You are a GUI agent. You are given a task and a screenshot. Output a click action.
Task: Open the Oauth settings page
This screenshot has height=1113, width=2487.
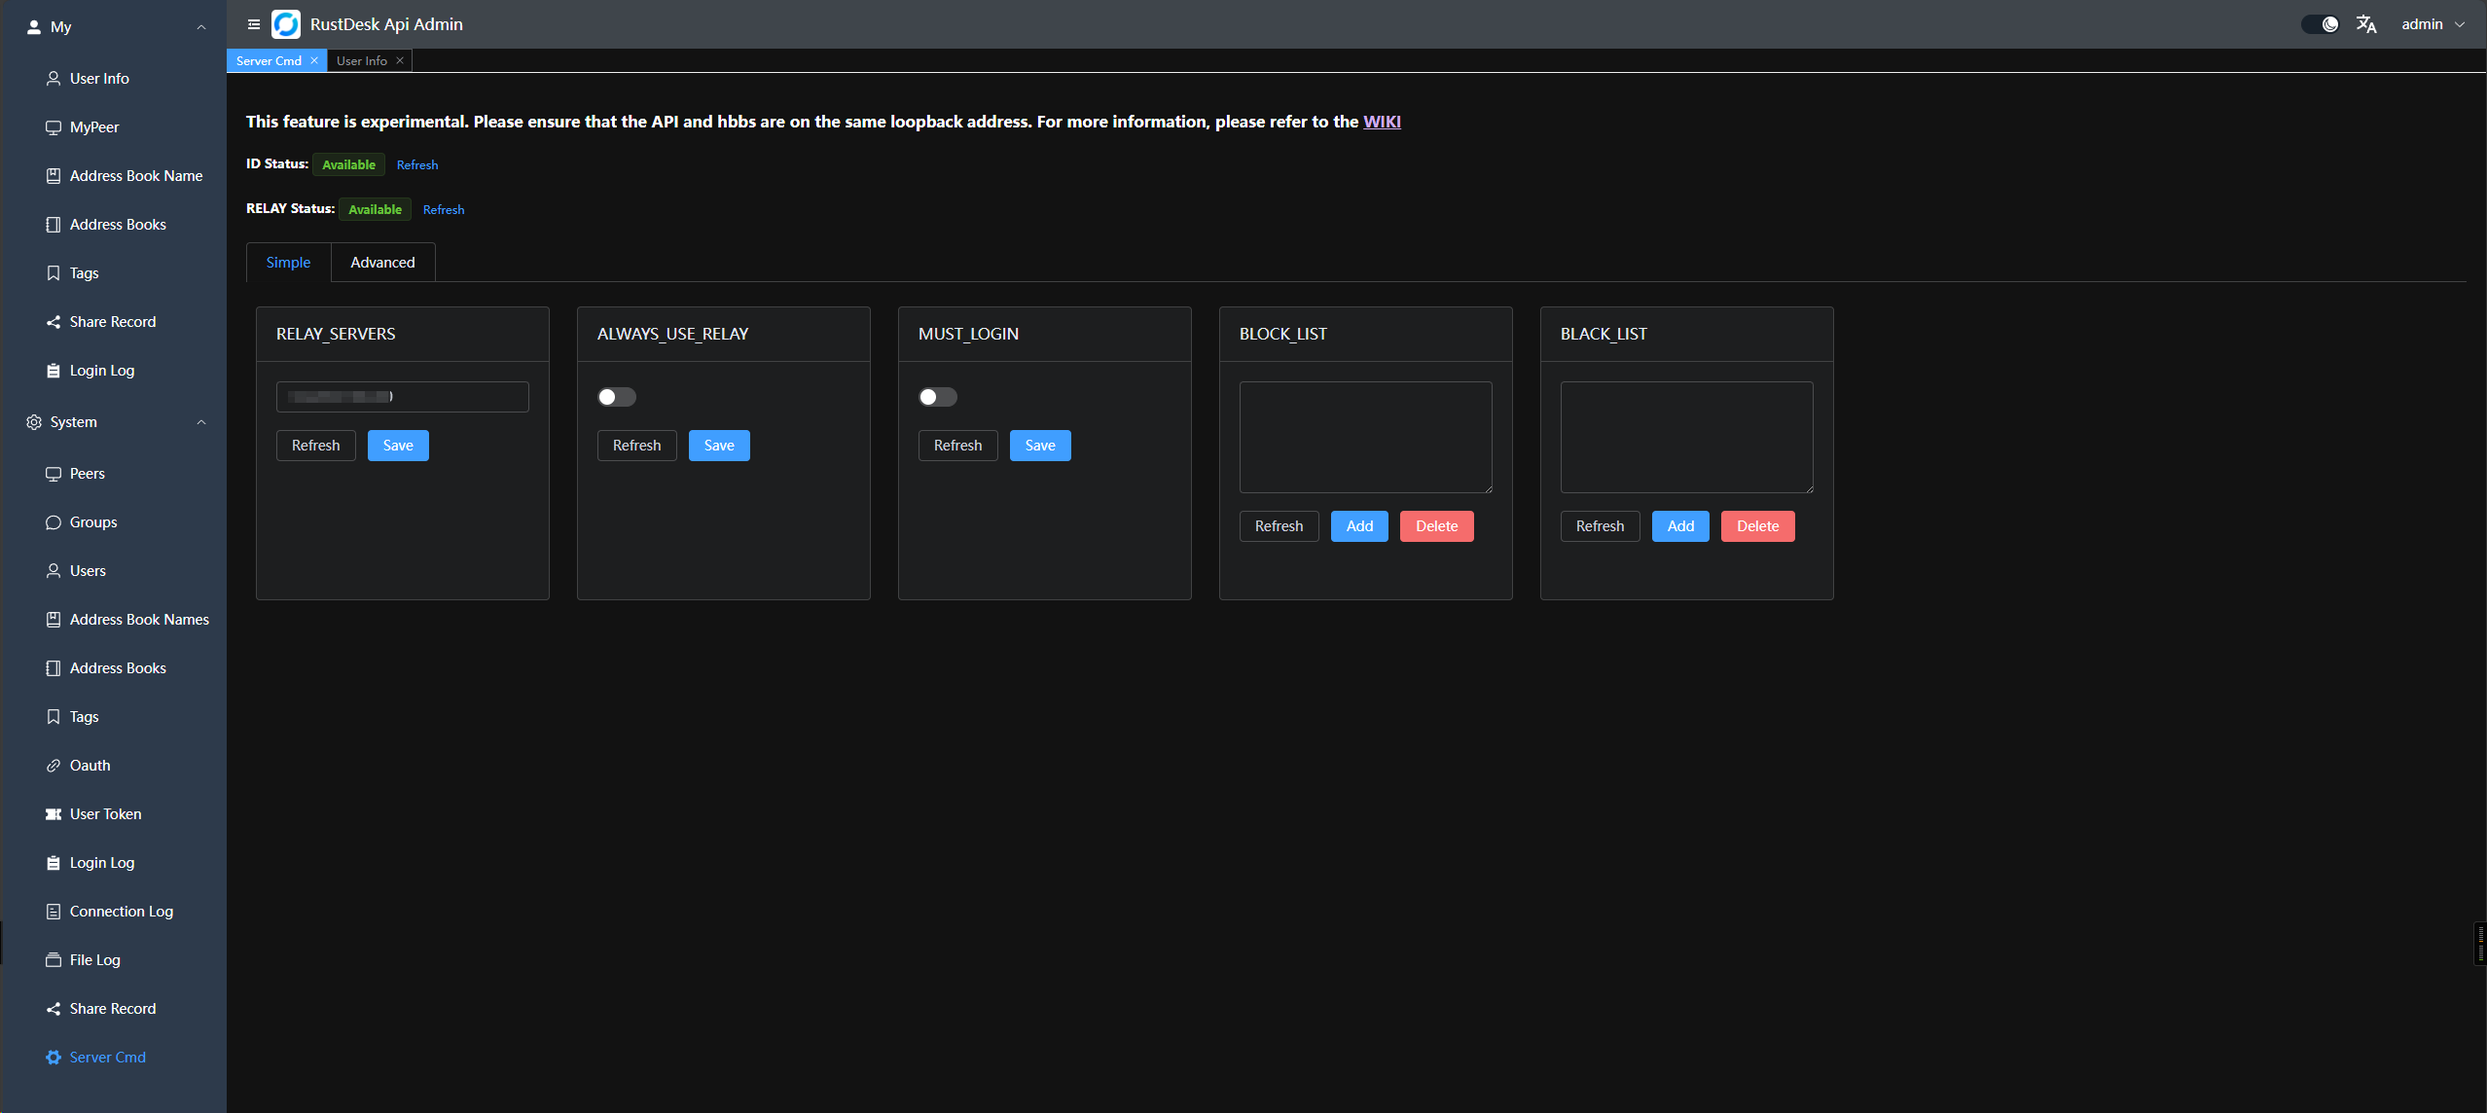[90, 765]
